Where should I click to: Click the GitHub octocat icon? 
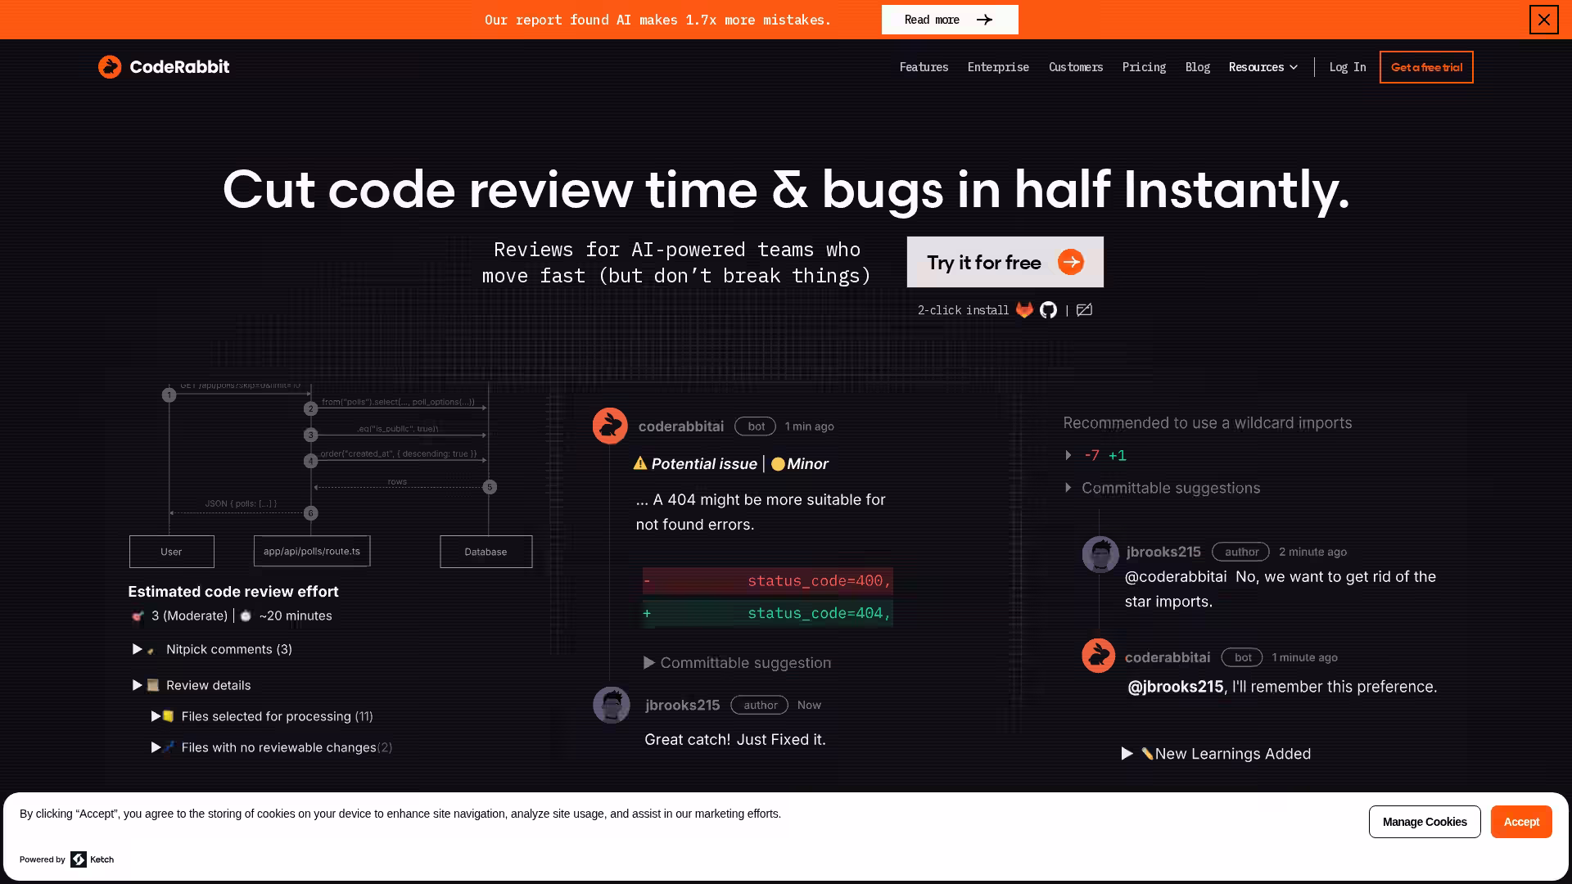[1048, 310]
